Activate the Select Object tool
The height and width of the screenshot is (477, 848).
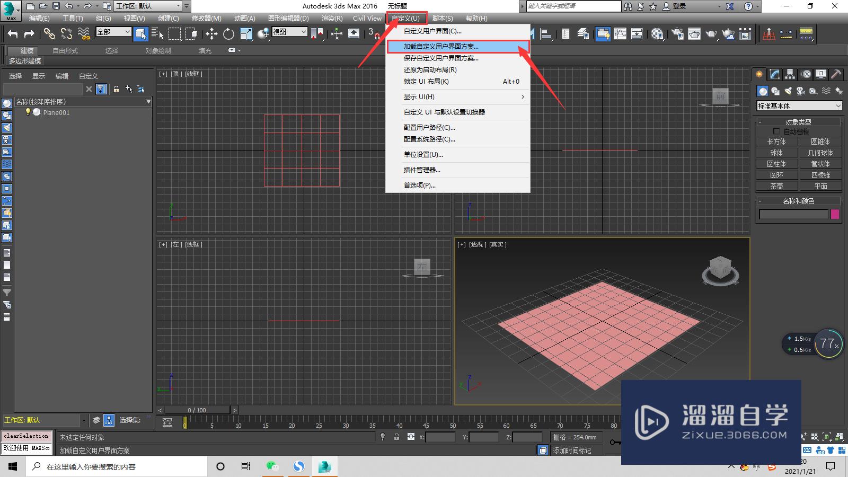click(x=140, y=34)
